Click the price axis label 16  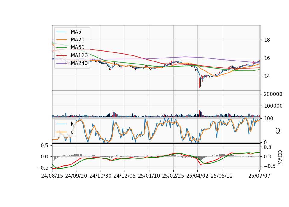tap(267, 58)
